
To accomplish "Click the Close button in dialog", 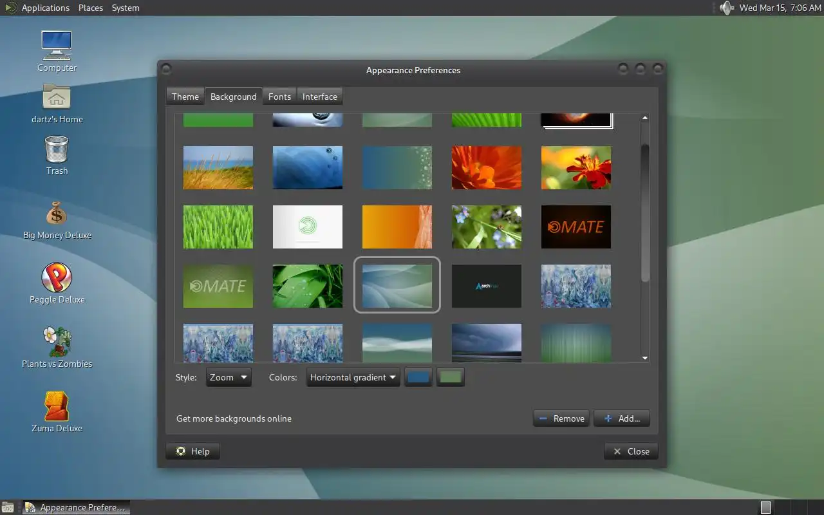I will (631, 451).
